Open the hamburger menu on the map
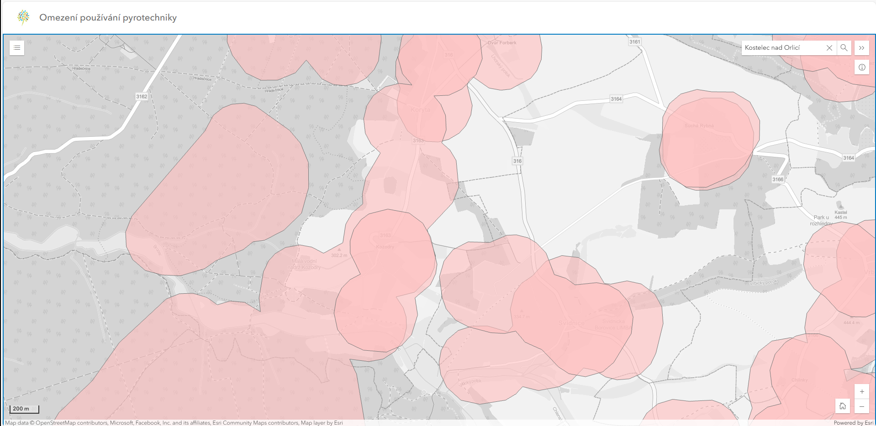The height and width of the screenshot is (426, 876). 17,48
